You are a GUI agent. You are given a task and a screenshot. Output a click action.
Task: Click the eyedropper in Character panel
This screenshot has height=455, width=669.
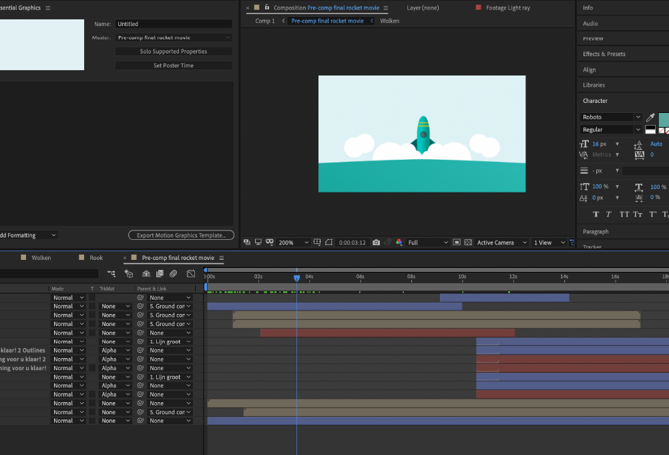pyautogui.click(x=650, y=118)
